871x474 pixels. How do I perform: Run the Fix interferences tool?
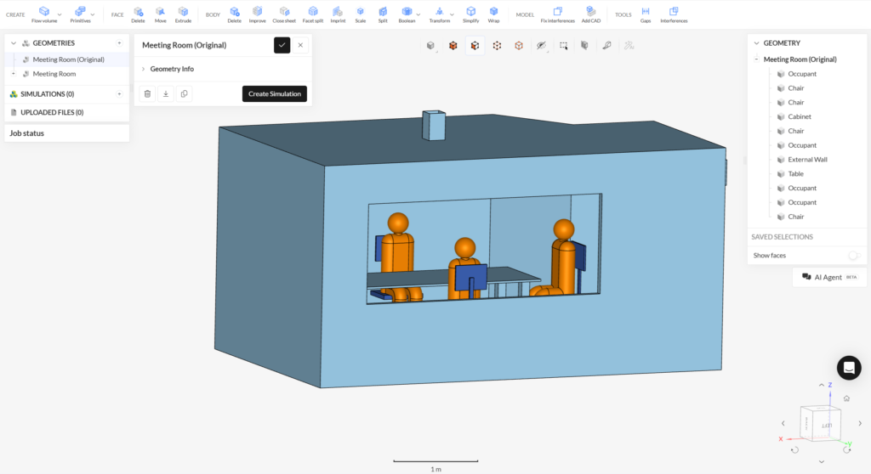click(558, 14)
